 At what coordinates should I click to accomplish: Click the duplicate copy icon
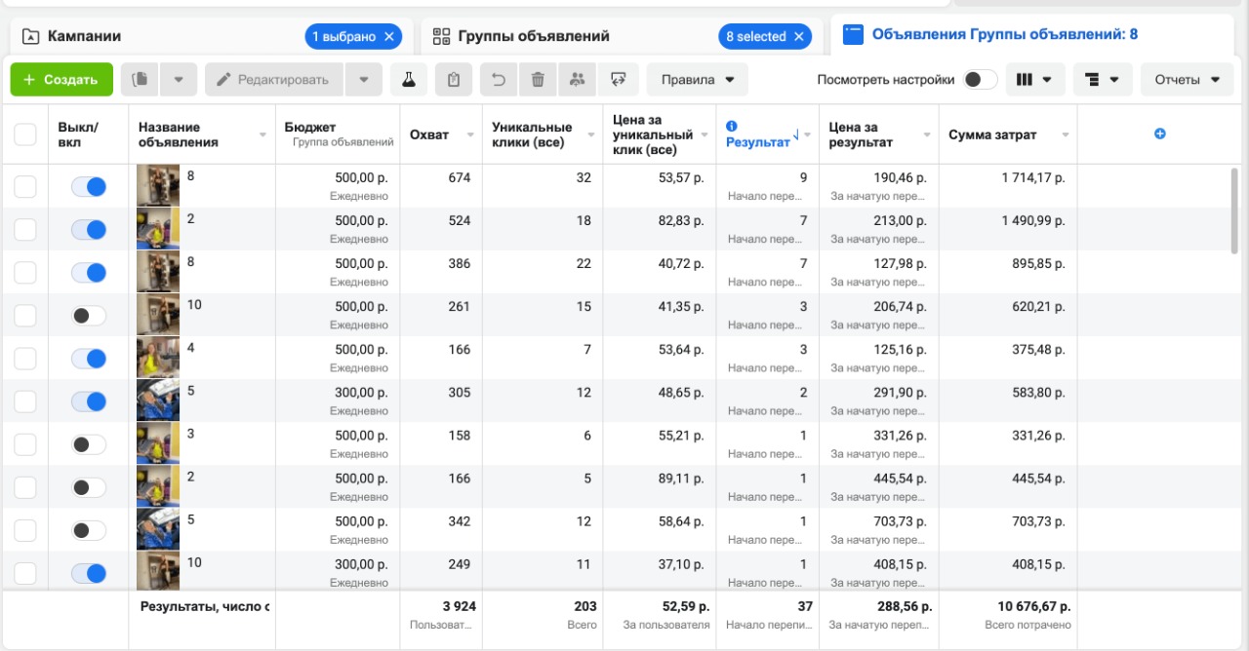tap(141, 80)
